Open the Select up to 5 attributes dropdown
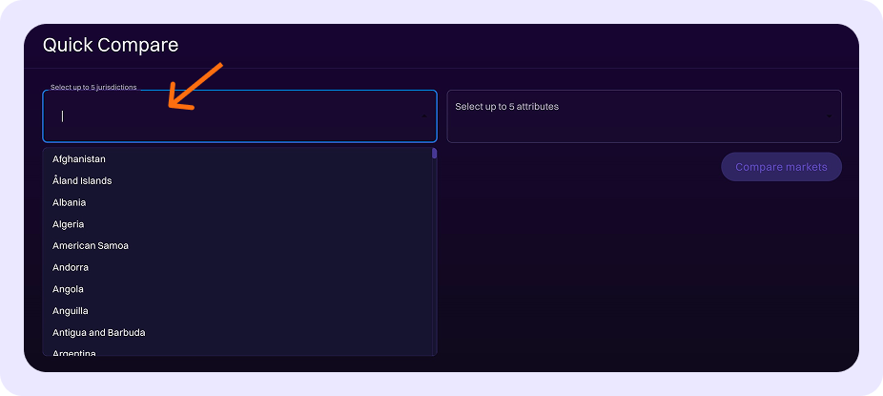 tap(629, 116)
